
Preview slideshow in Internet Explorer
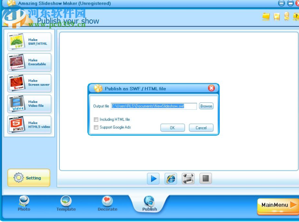tap(171, 178)
